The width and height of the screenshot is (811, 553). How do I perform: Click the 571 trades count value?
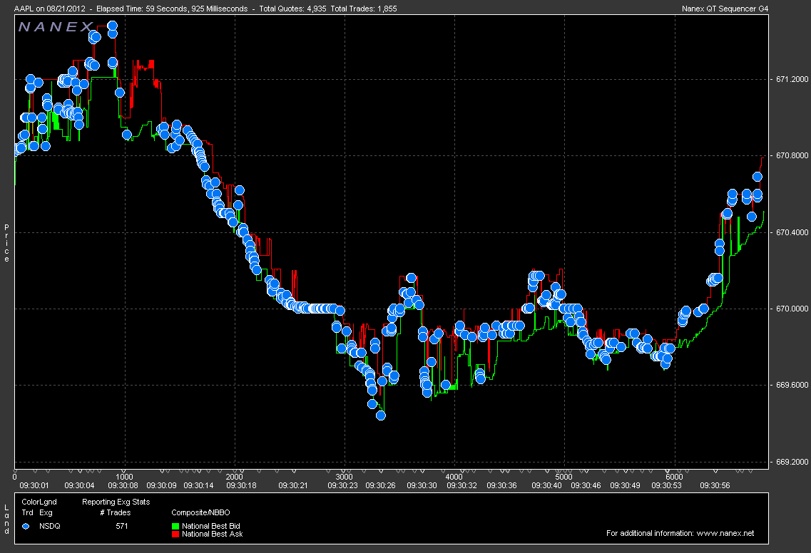click(121, 526)
